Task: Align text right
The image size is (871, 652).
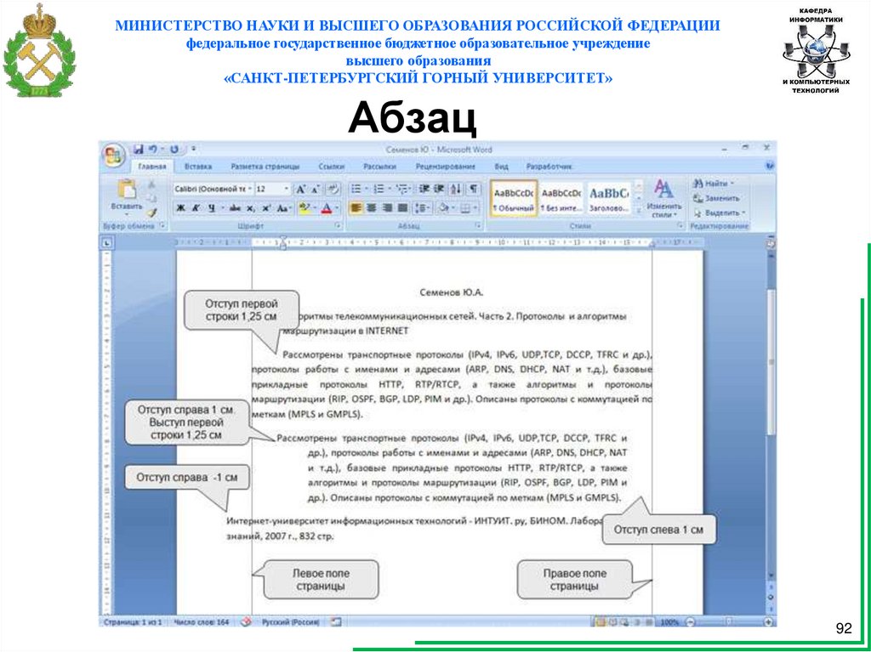Action: (x=387, y=208)
